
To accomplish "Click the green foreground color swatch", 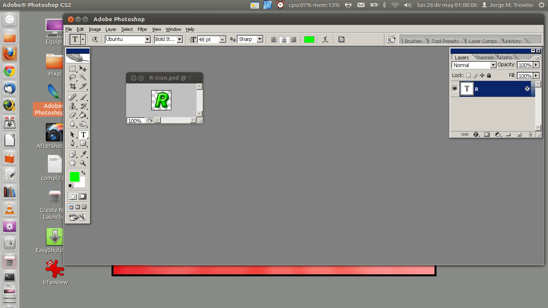I will click(x=74, y=176).
